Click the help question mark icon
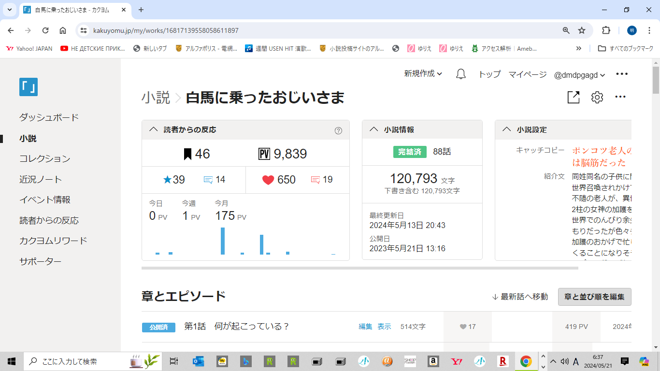The height and width of the screenshot is (371, 660). 338,130
